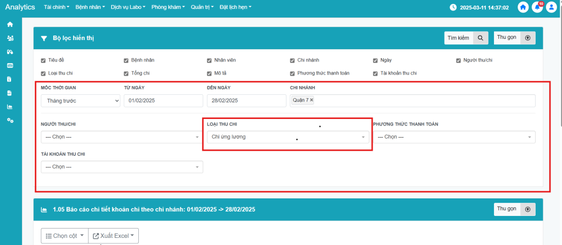562x245 pixels.
Task: Click the Từ ngày date field
Action: [x=163, y=100]
